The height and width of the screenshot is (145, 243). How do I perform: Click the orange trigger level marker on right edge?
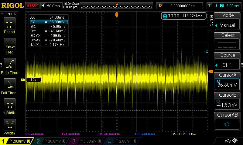pos(210,71)
